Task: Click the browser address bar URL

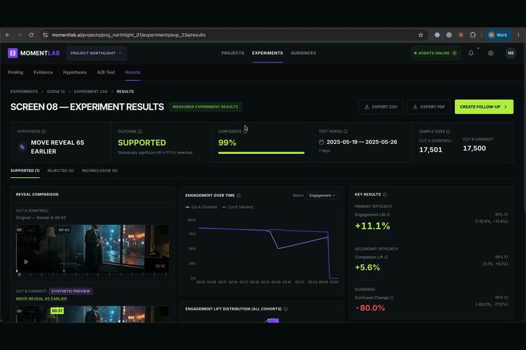Action: [x=129, y=35]
